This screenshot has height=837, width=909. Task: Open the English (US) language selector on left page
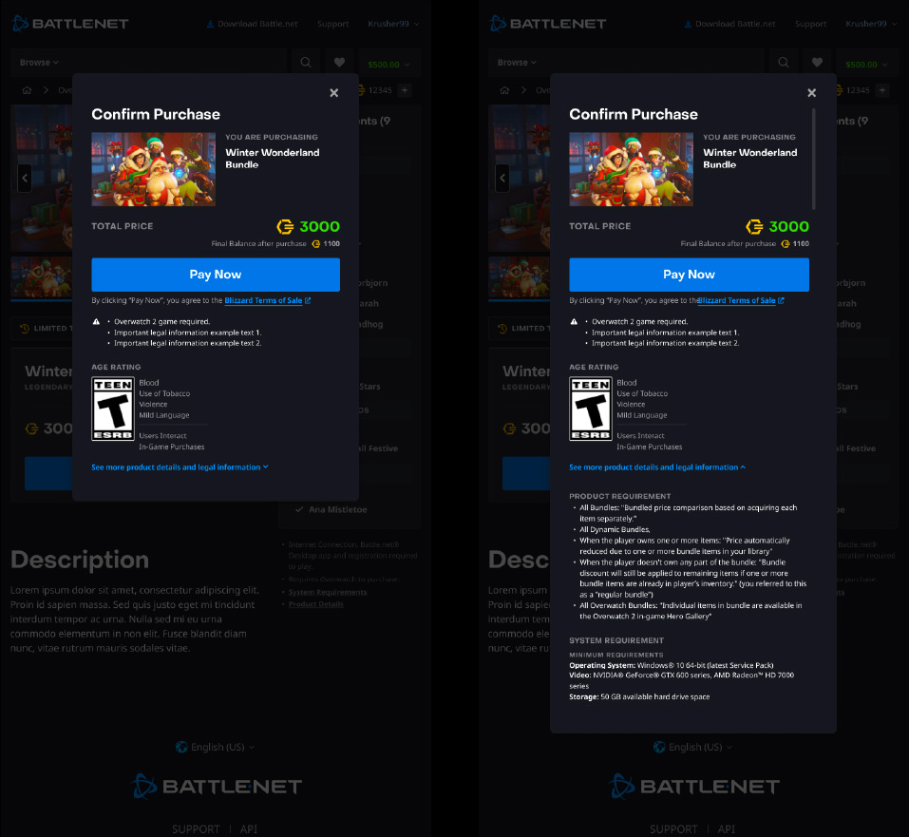[x=215, y=747]
